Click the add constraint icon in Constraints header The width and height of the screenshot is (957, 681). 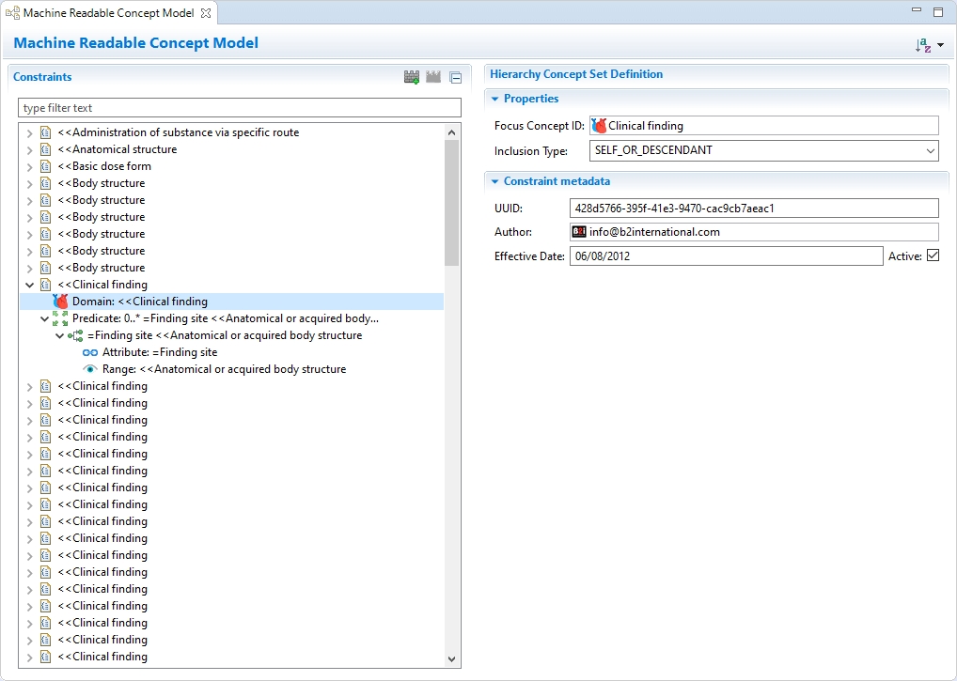pyautogui.click(x=412, y=77)
